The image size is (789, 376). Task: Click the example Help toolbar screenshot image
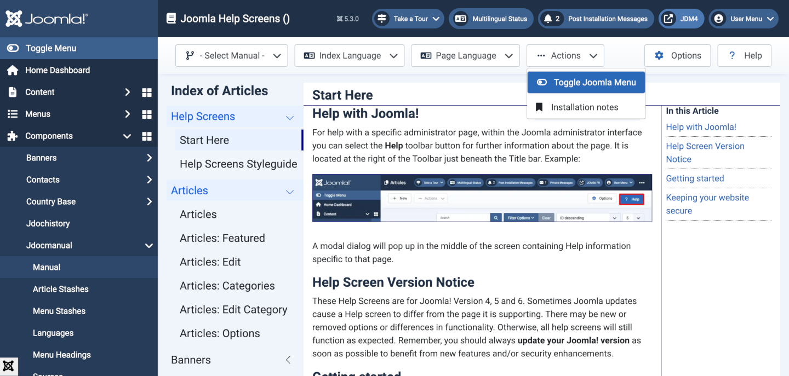pos(482,198)
